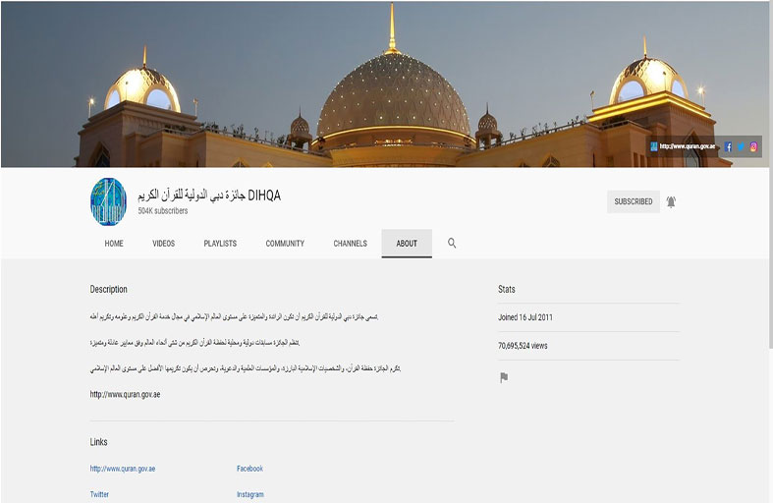Viewport: 773px width, 503px height.
Task: Switch to the HOME tab
Action: (x=114, y=244)
